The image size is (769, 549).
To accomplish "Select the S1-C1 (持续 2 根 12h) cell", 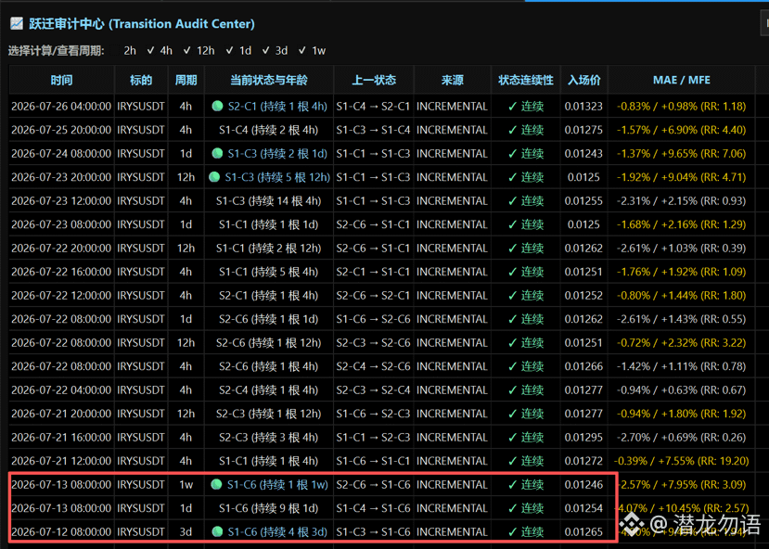I will tap(269, 248).
